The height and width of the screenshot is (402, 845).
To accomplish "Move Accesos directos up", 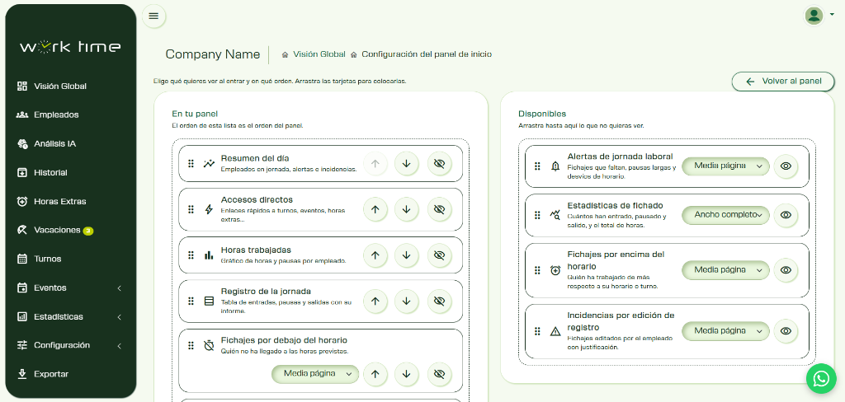I will (375, 209).
